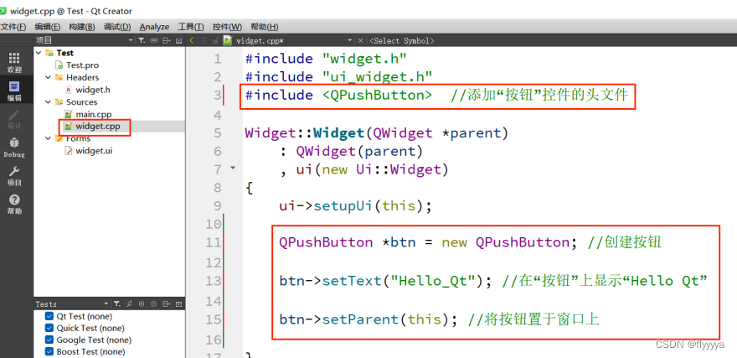The width and height of the screenshot is (737, 358).
Task: Collapse the Test project root node
Action: click(x=39, y=53)
